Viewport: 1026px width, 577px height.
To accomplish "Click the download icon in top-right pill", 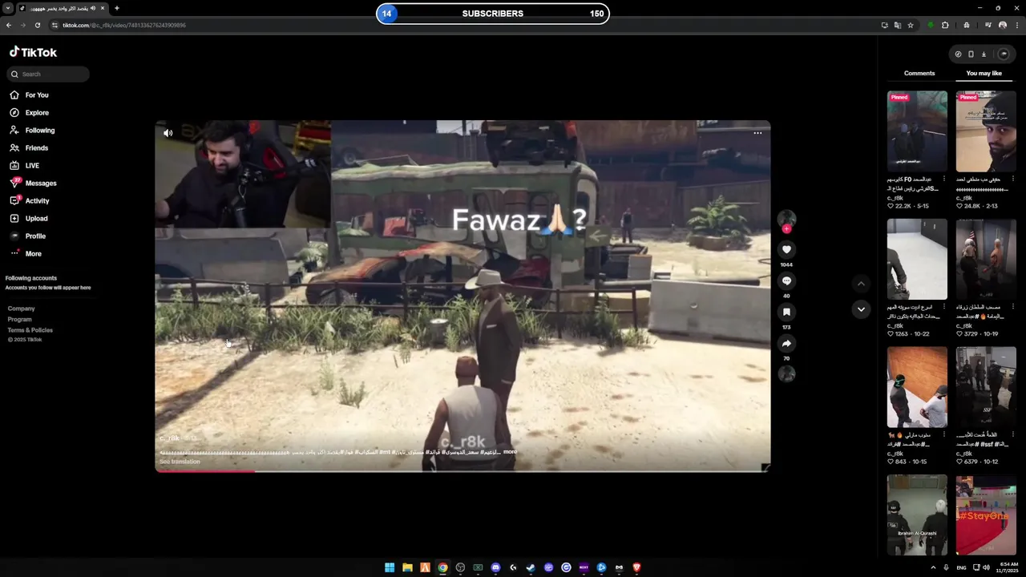I will [984, 54].
